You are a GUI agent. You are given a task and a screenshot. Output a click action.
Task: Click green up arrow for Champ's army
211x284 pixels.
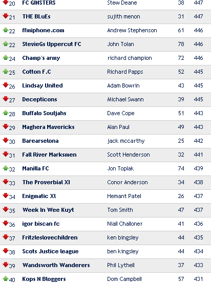pyautogui.click(x=6, y=57)
